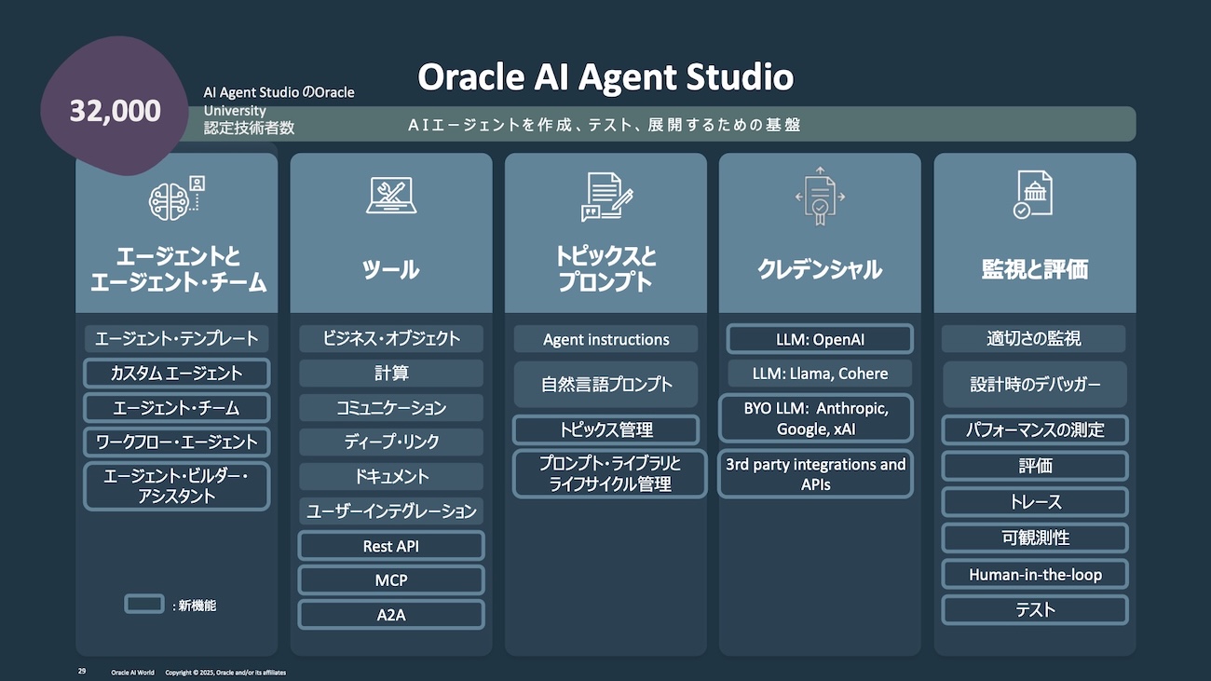Select the A2A tool box
The width and height of the screenshot is (1211, 681).
tap(391, 615)
